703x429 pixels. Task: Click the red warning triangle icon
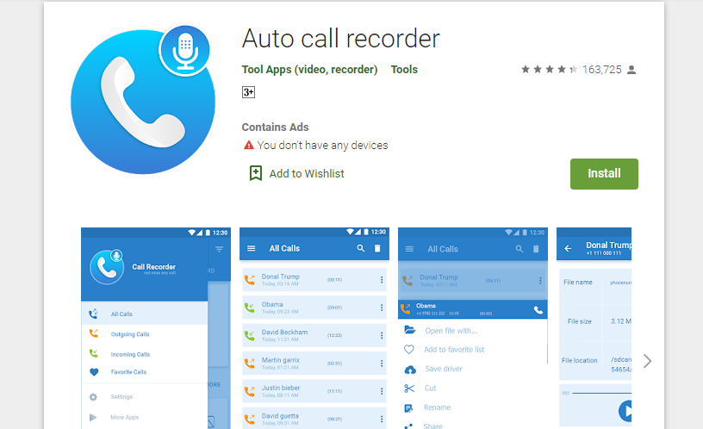[248, 145]
